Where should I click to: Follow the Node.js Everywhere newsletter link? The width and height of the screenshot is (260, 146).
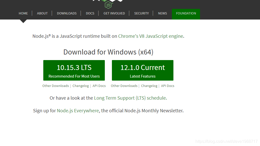pyautogui.click(x=78, y=111)
